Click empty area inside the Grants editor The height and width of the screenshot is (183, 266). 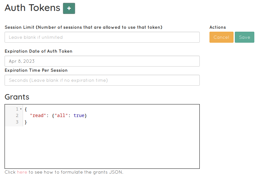click(110, 147)
